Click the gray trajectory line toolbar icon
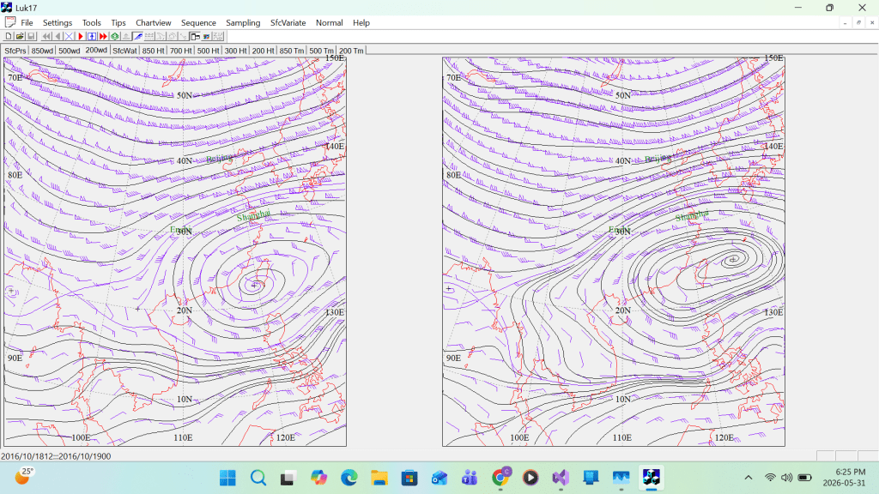The width and height of the screenshot is (879, 494). pyautogui.click(x=183, y=36)
